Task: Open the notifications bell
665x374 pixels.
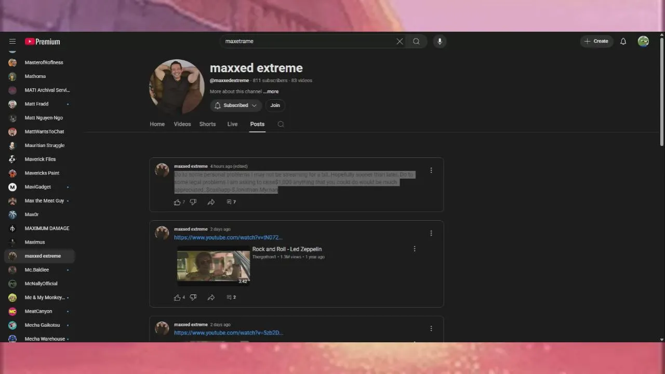Action: [623, 42]
